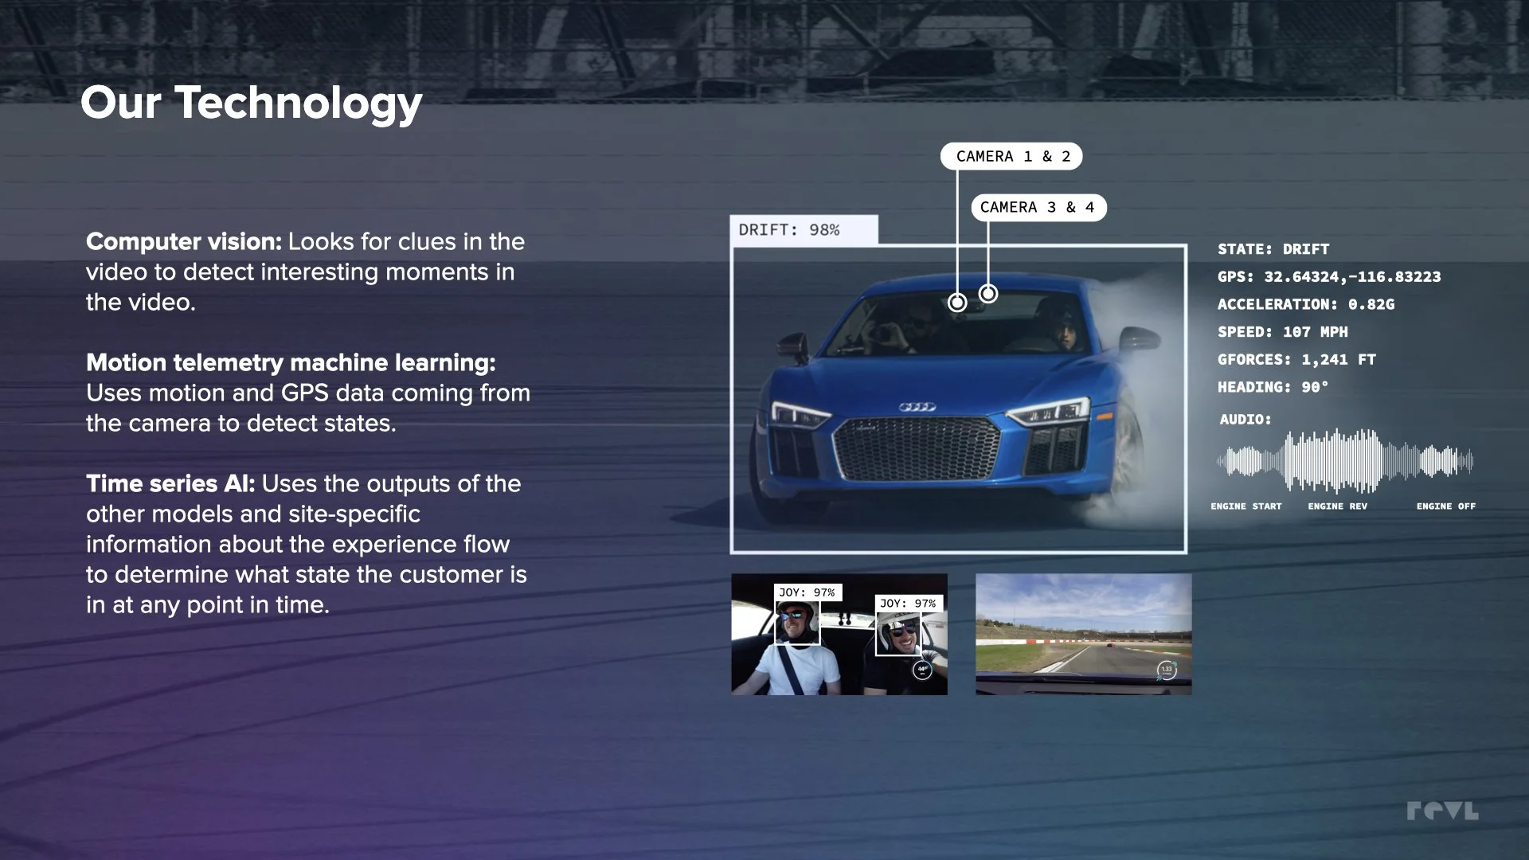The height and width of the screenshot is (860, 1529).
Task: Click the Audi rings emblem on car
Action: point(917,407)
